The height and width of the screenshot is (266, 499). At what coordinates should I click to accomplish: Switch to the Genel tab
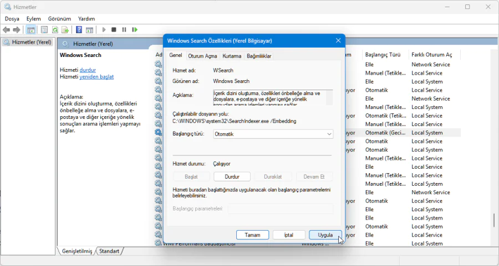[x=176, y=55]
